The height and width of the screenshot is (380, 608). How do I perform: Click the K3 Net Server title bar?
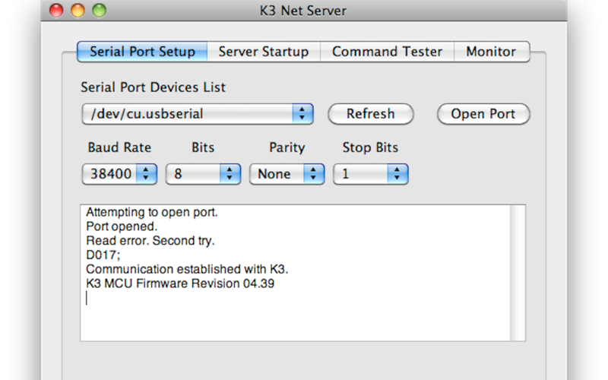click(x=304, y=11)
